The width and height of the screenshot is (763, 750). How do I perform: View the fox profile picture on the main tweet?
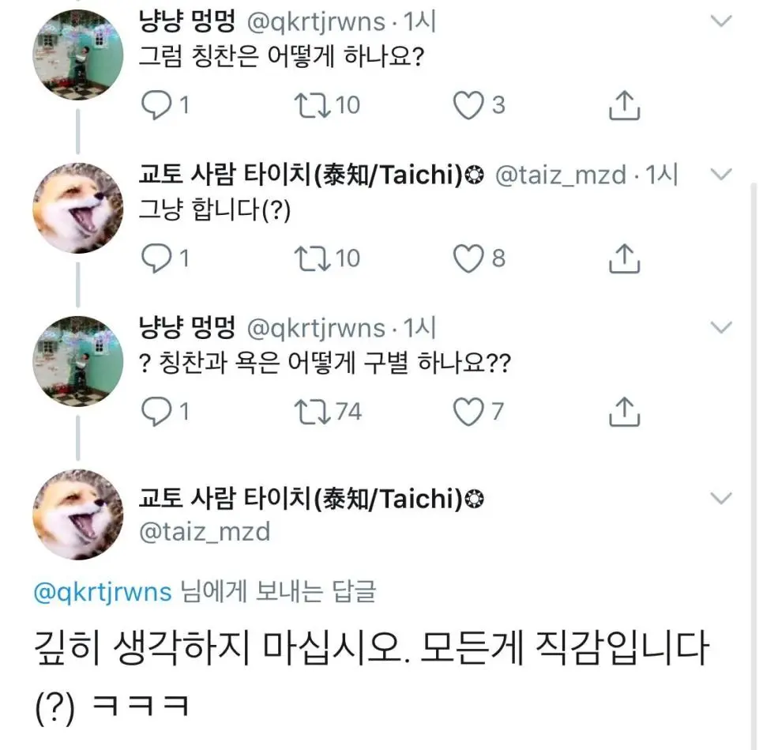coord(77,514)
